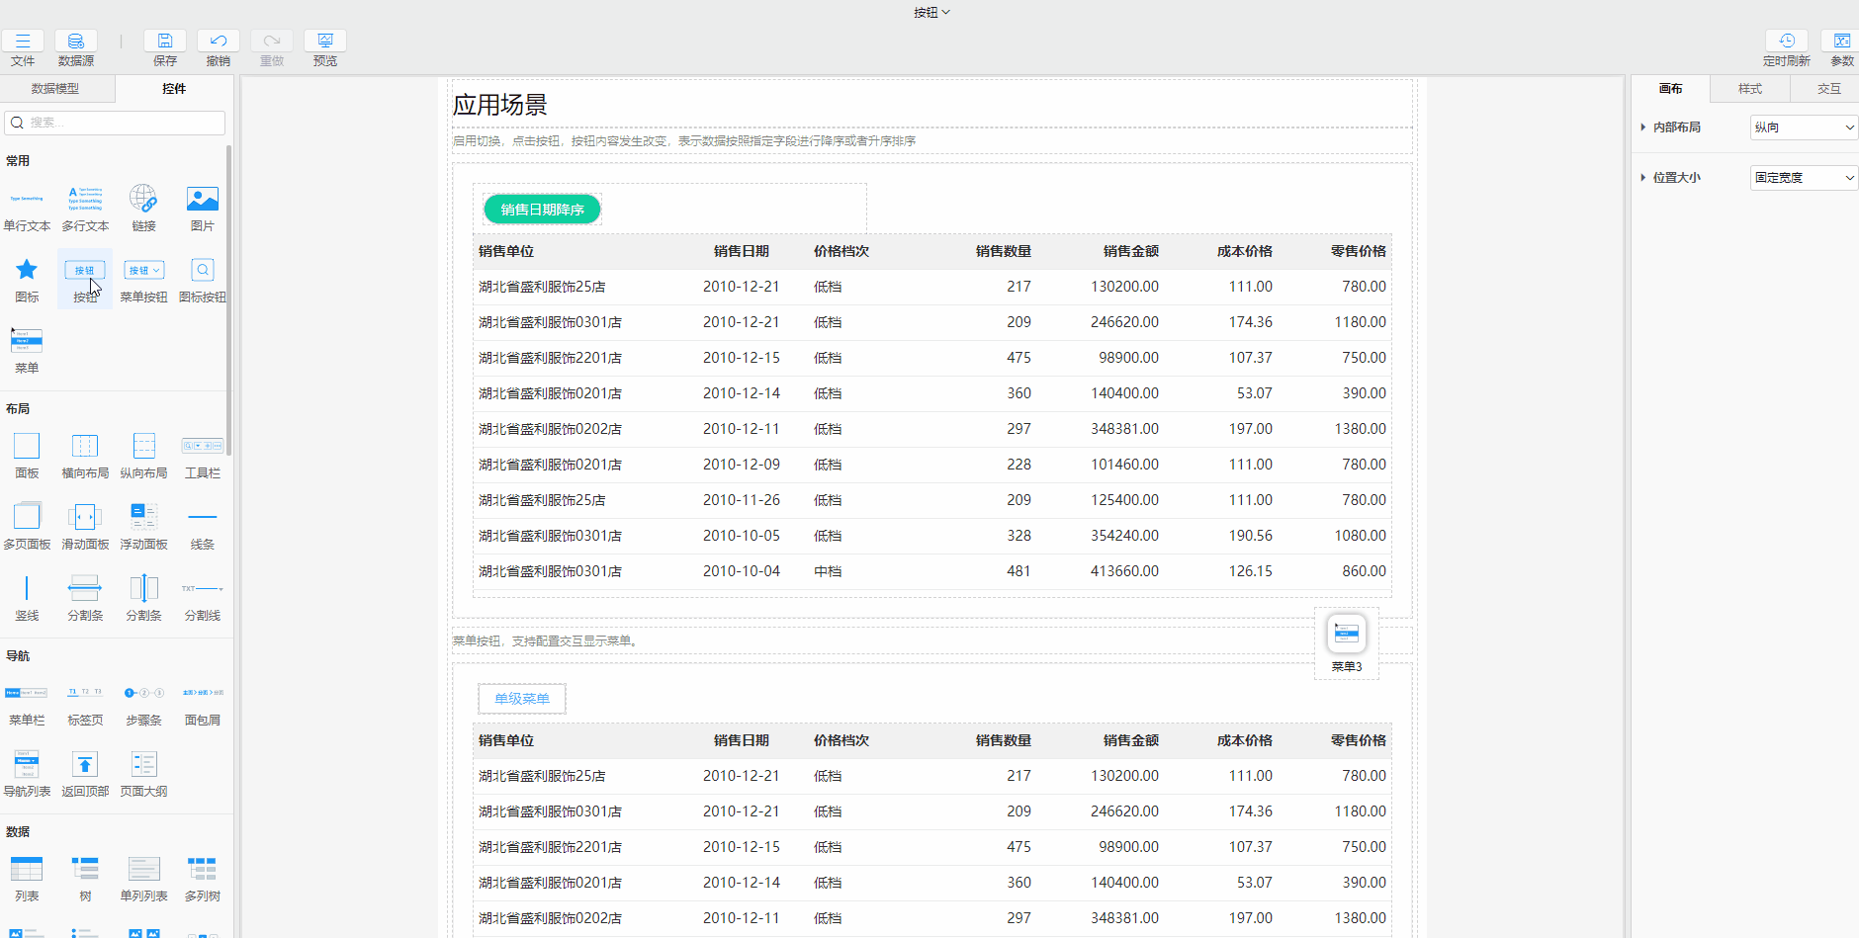Select the 树 tree data widget
The width and height of the screenshot is (1859, 938).
pos(85,870)
